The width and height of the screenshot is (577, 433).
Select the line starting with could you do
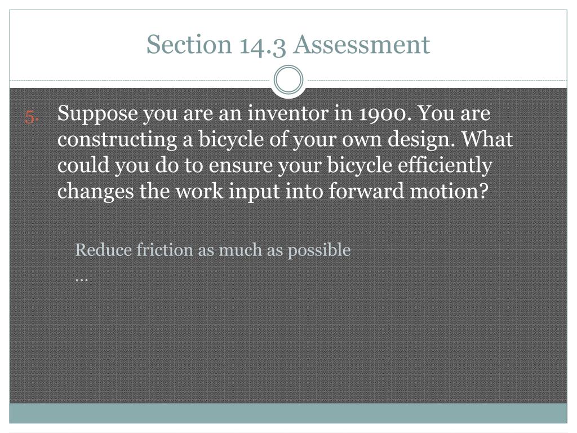[274, 165]
